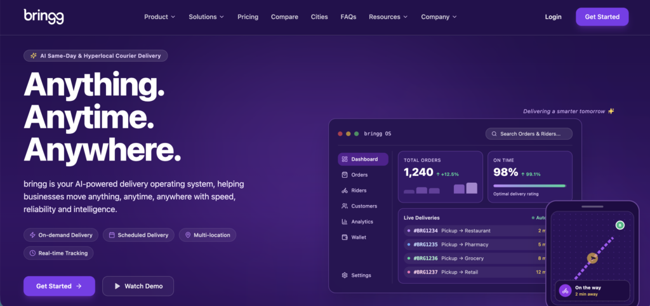Screen dimensions: 650x306
Task: Click the Live Deliveries heading
Action: 421,218
